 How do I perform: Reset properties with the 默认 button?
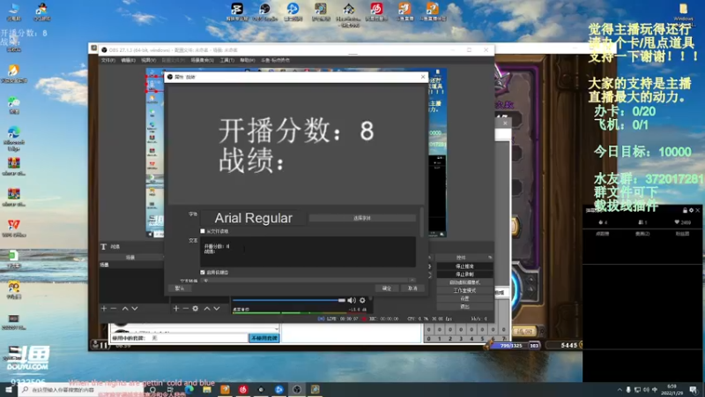180,288
